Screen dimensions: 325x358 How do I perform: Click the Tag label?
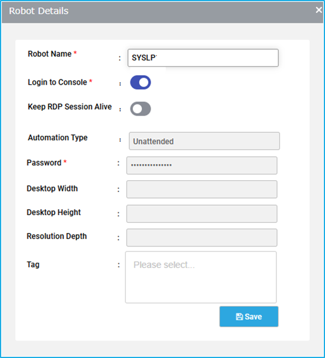pos(33,264)
